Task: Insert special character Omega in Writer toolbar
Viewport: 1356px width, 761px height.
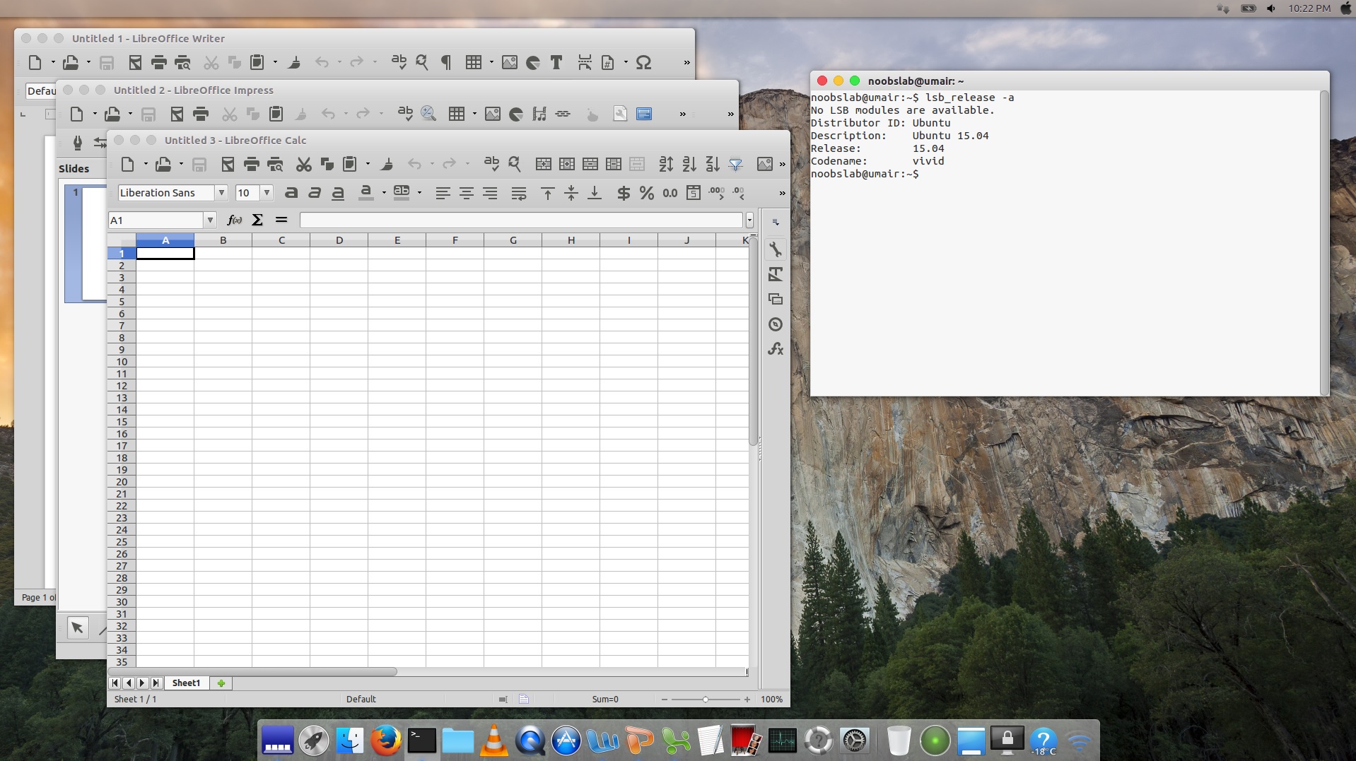Action: click(x=643, y=63)
